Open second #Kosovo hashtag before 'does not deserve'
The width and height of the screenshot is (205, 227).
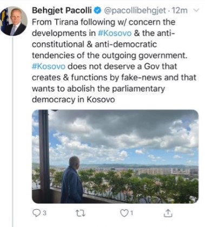pyautogui.click(x=49, y=67)
